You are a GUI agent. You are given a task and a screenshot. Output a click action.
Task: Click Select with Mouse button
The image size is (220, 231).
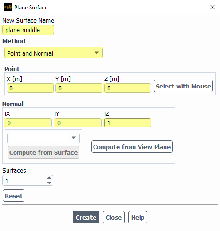coord(183,86)
